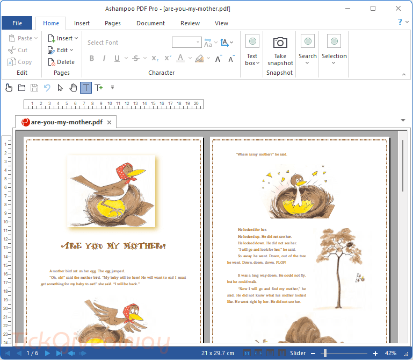Toggle the Text edit T tool
The image size is (413, 360).
(86, 88)
